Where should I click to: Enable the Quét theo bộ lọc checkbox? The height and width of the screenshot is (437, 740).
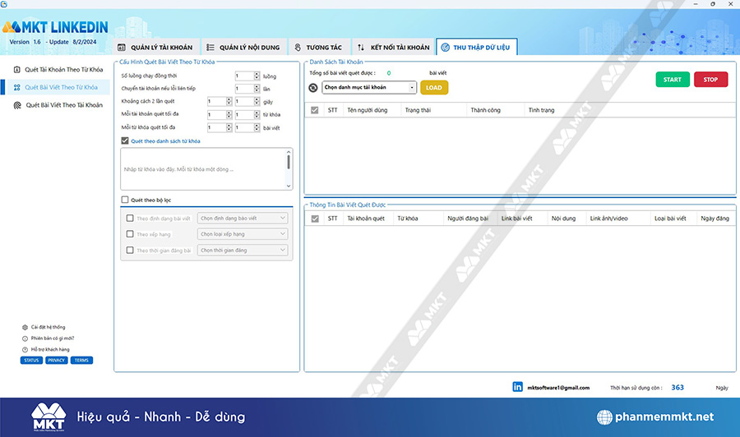click(x=125, y=200)
